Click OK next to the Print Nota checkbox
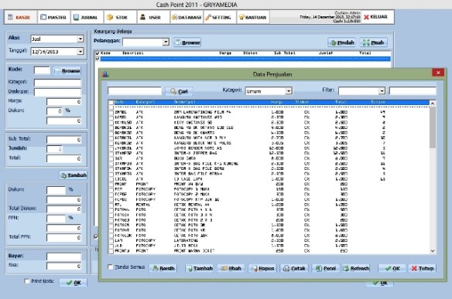The height and width of the screenshot is (299, 452). click(x=74, y=283)
